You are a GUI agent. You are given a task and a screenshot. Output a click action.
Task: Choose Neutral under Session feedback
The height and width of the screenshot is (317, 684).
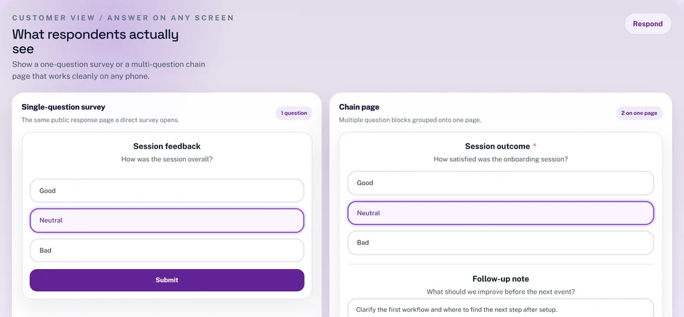[167, 220]
